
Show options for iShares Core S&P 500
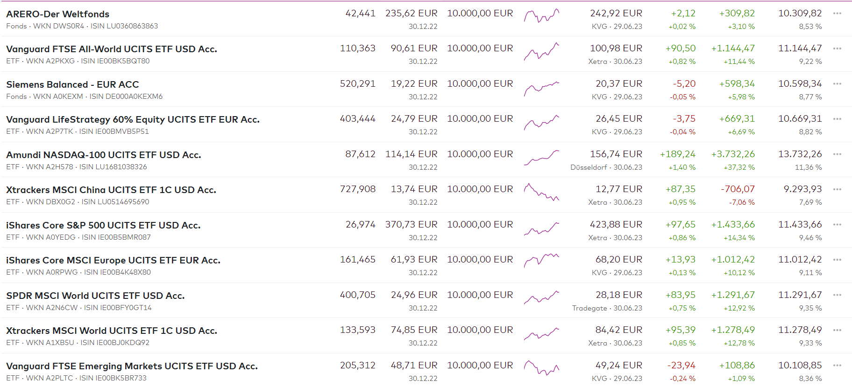coord(837,225)
